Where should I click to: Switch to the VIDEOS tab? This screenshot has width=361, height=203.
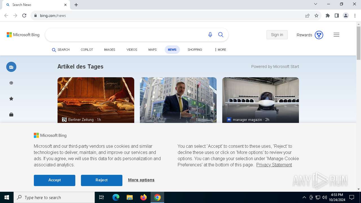[132, 50]
